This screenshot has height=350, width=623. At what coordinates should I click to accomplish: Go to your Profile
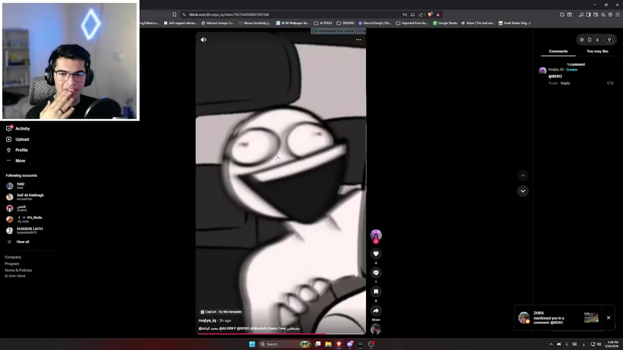17,150
